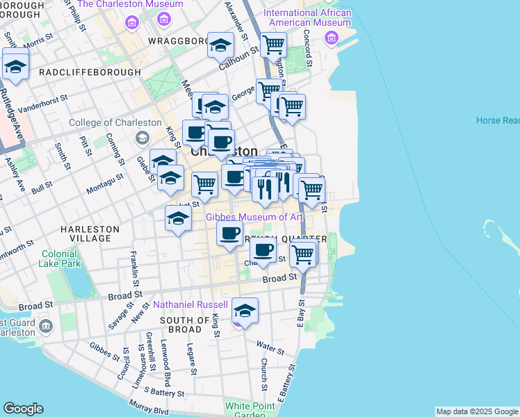Viewport: 520px width, 417px height.
Task: Click the SOUTH OF BROAD neighborhood label
Action: (x=185, y=325)
